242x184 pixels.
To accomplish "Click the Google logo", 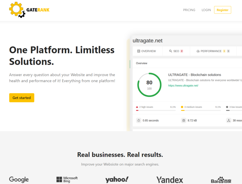I will click(x=19, y=179).
